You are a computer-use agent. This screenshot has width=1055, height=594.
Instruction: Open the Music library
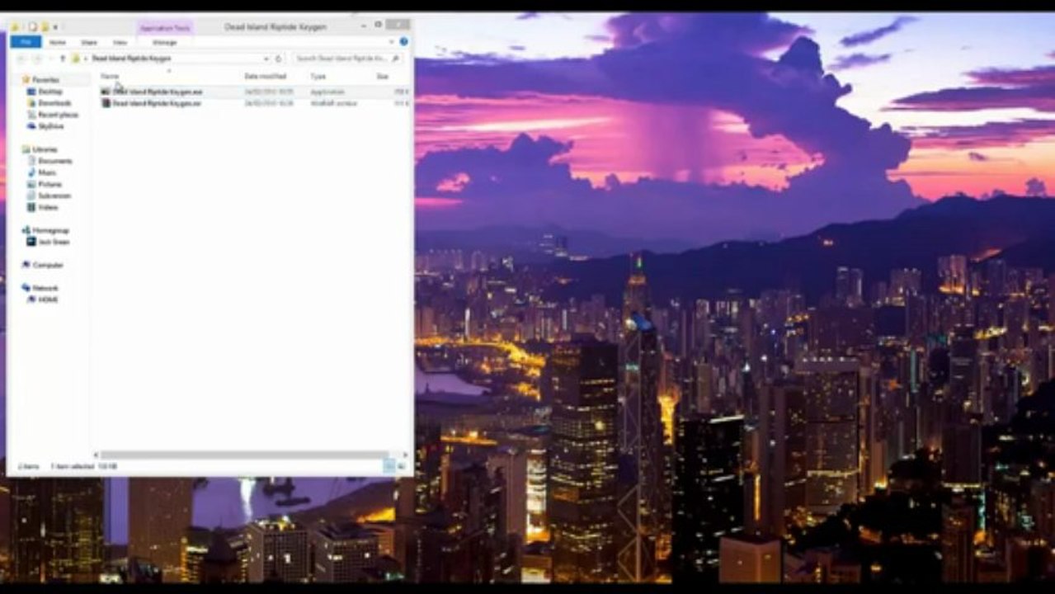47,172
